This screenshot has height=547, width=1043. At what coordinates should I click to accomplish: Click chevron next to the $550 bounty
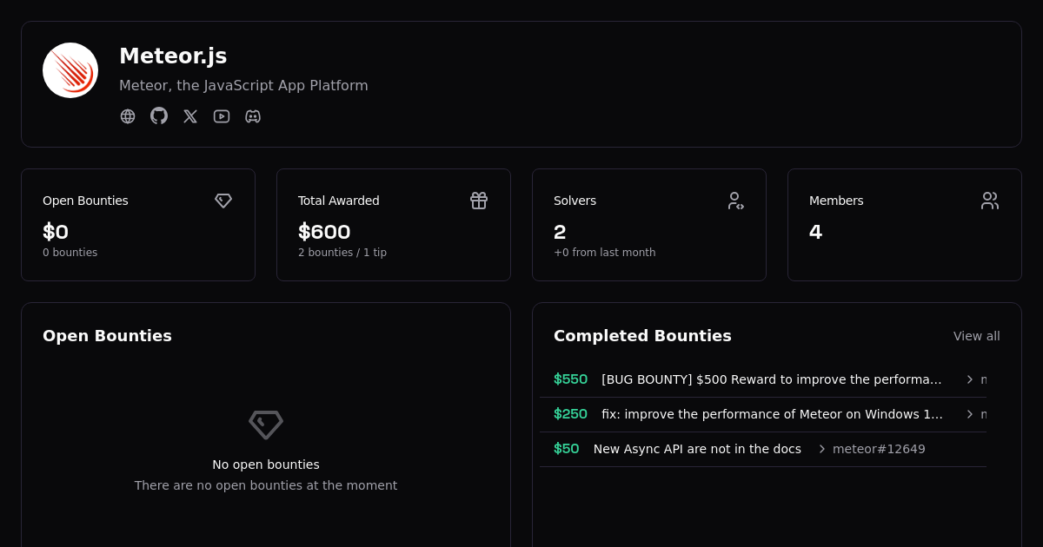click(970, 379)
